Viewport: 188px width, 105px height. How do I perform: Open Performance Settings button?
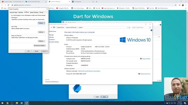(x=41, y=23)
